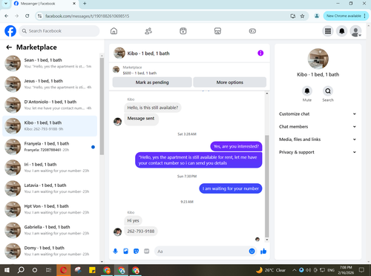Viewport: 371px width, 276px height.
Task: Open the Marketplace storefront icon
Action: click(x=217, y=31)
